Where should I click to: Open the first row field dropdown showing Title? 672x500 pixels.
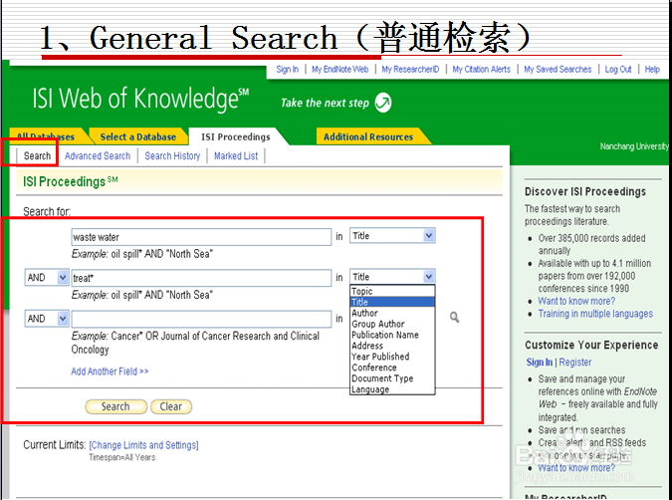coord(392,235)
